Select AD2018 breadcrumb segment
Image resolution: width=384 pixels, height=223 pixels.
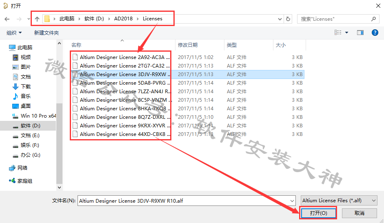123,19
